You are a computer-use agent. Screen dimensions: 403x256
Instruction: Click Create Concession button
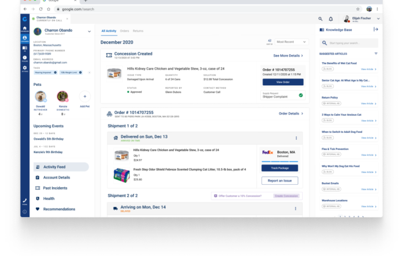tap(286, 196)
